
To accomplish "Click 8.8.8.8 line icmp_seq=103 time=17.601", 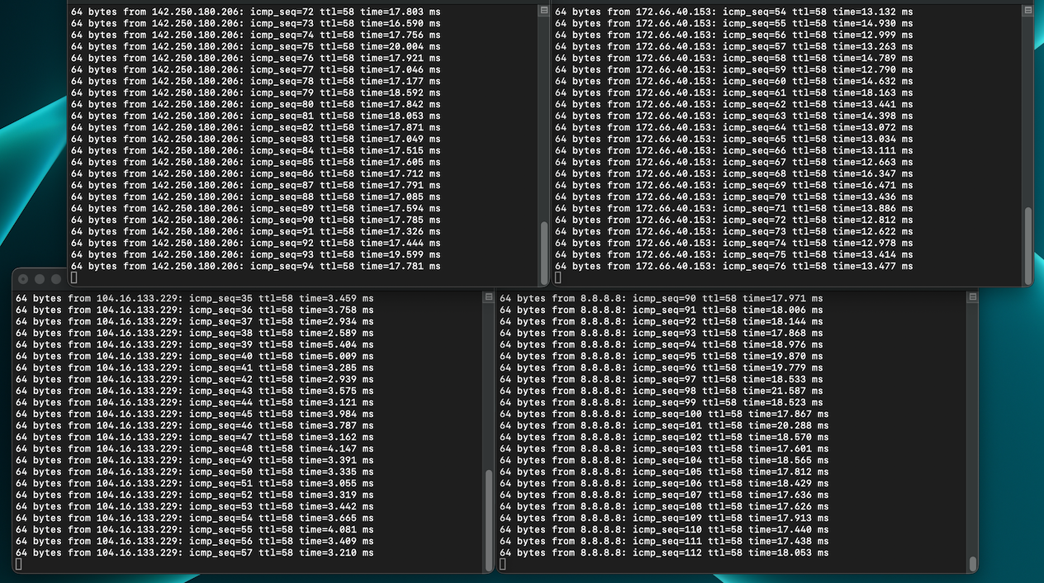I will [x=664, y=448].
